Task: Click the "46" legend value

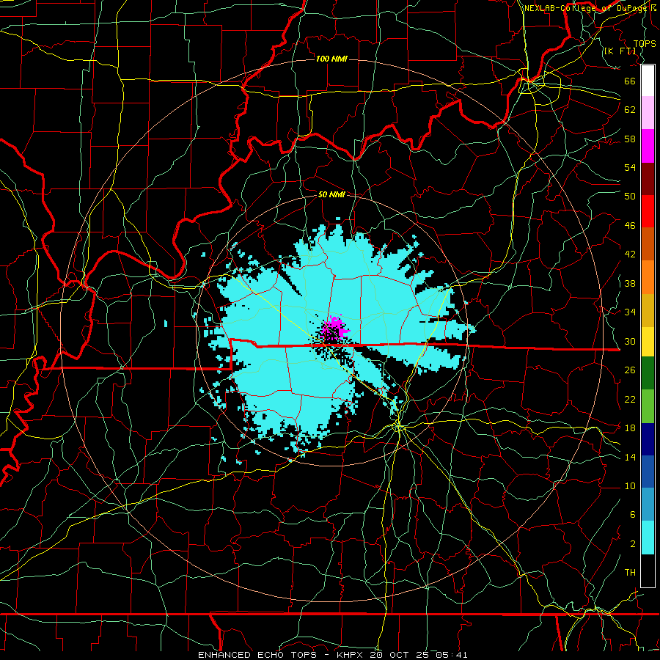Action: click(630, 226)
